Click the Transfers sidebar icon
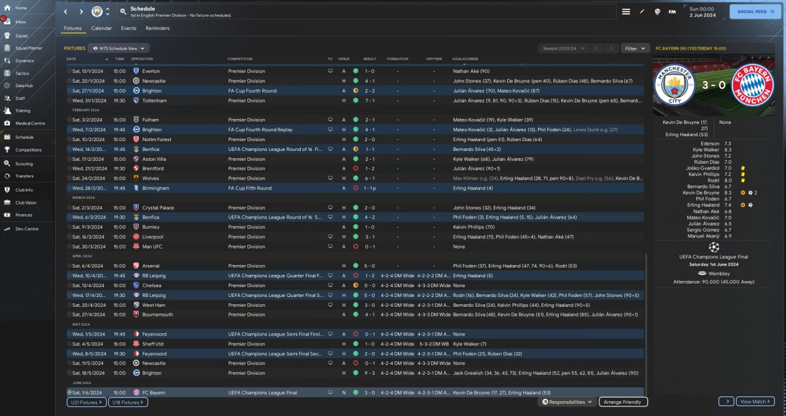 pos(7,176)
